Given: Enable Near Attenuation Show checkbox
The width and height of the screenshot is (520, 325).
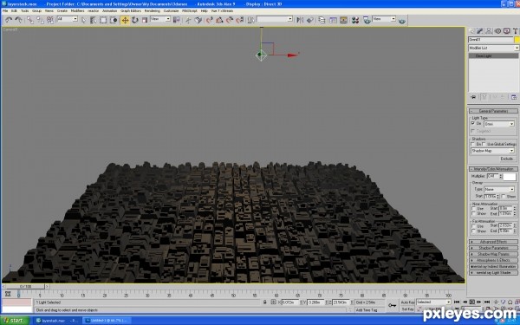Looking at the screenshot, I should [x=473, y=214].
